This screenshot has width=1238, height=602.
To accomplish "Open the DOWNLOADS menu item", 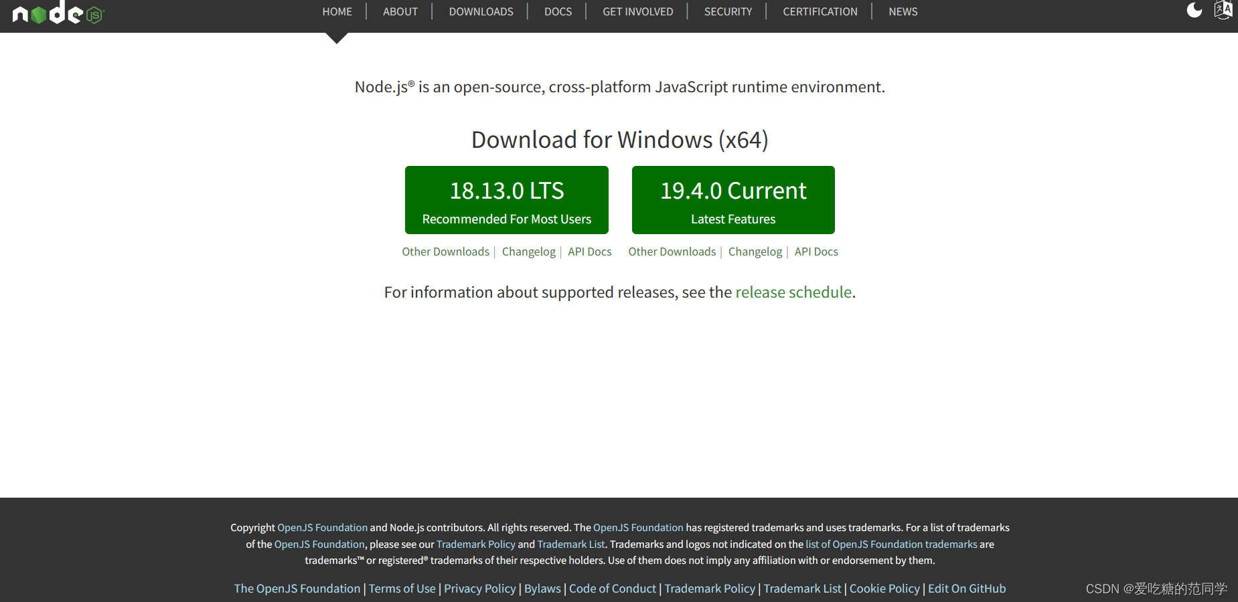I will point(481,11).
